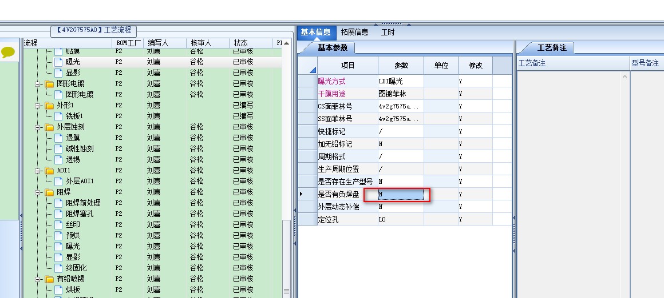Select the 工艺备注 panel tab
Viewport: 664px width, 298px height.
552,48
